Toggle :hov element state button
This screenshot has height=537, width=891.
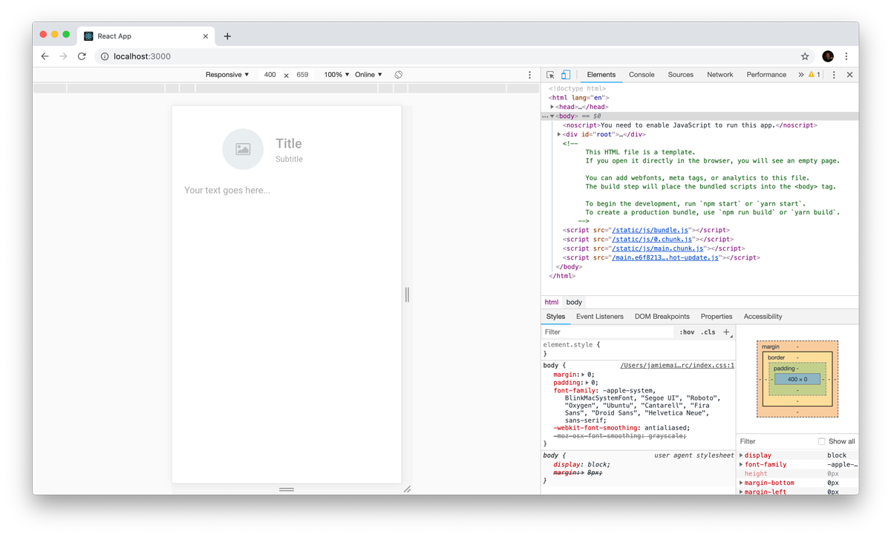[x=687, y=332]
